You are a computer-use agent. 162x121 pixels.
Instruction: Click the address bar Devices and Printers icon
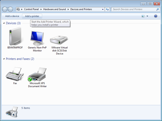18,9
